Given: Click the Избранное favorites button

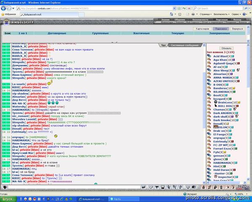Looking at the screenshot, I should pos(9,14).
